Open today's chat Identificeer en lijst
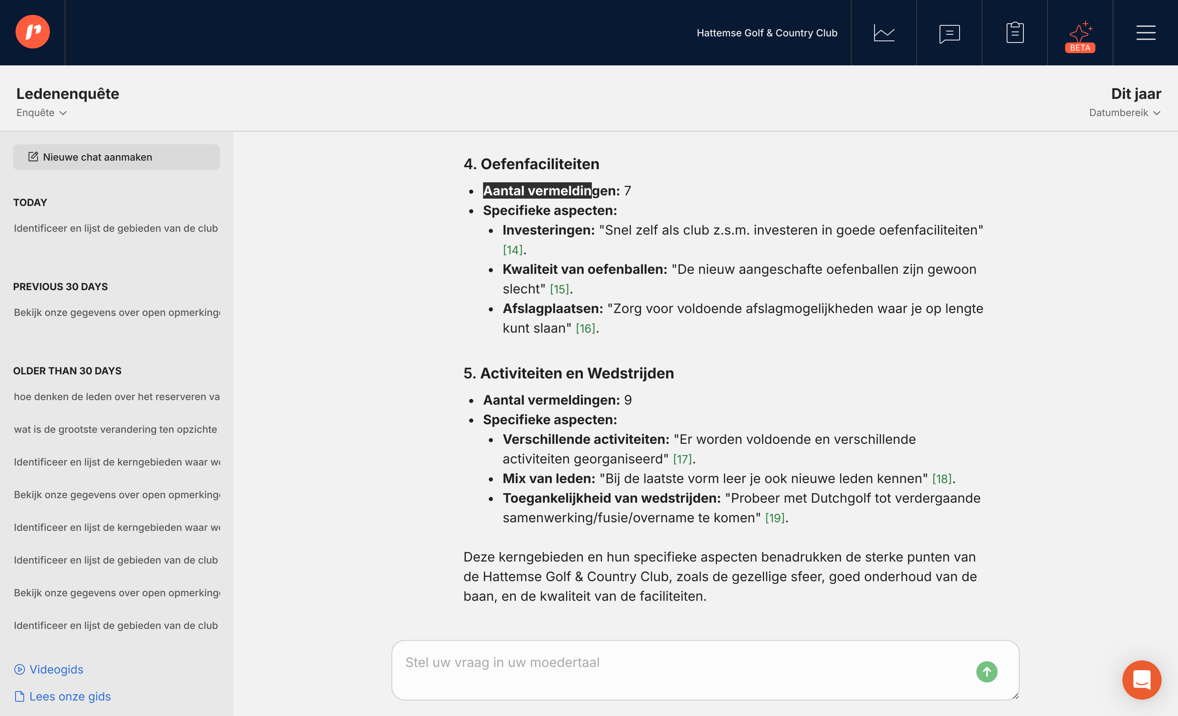This screenshot has height=716, width=1178. [x=116, y=228]
